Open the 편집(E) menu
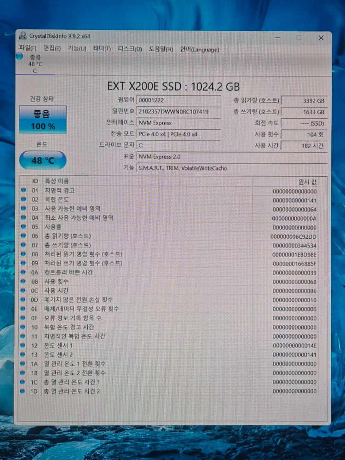This screenshot has height=460, width=345. click(x=52, y=49)
